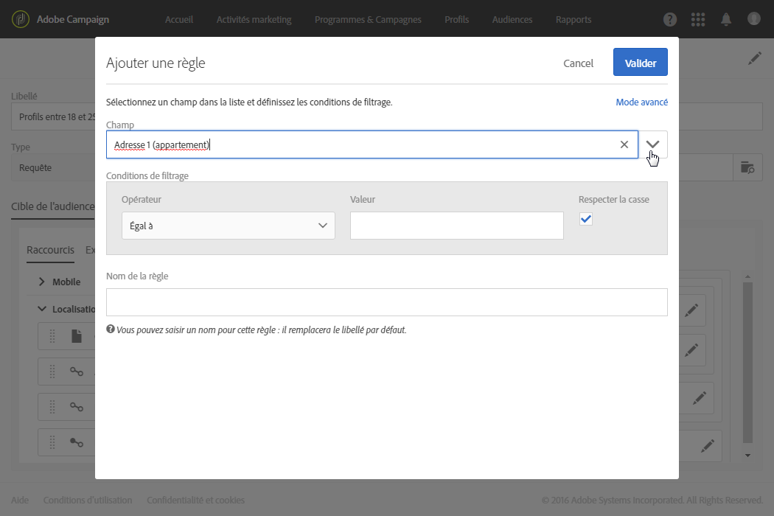The height and width of the screenshot is (516, 774).
Task: Open the help question mark icon
Action: tap(670, 19)
